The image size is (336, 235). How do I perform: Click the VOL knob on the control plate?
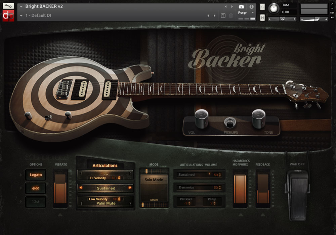click(201, 119)
